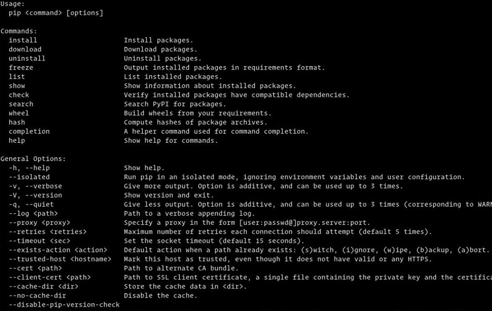Click the '--retries <retries>' option

click(x=48, y=231)
